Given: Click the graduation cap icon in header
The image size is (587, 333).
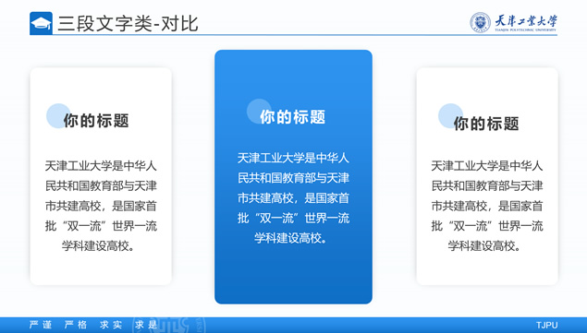Looking at the screenshot, I should [41, 23].
